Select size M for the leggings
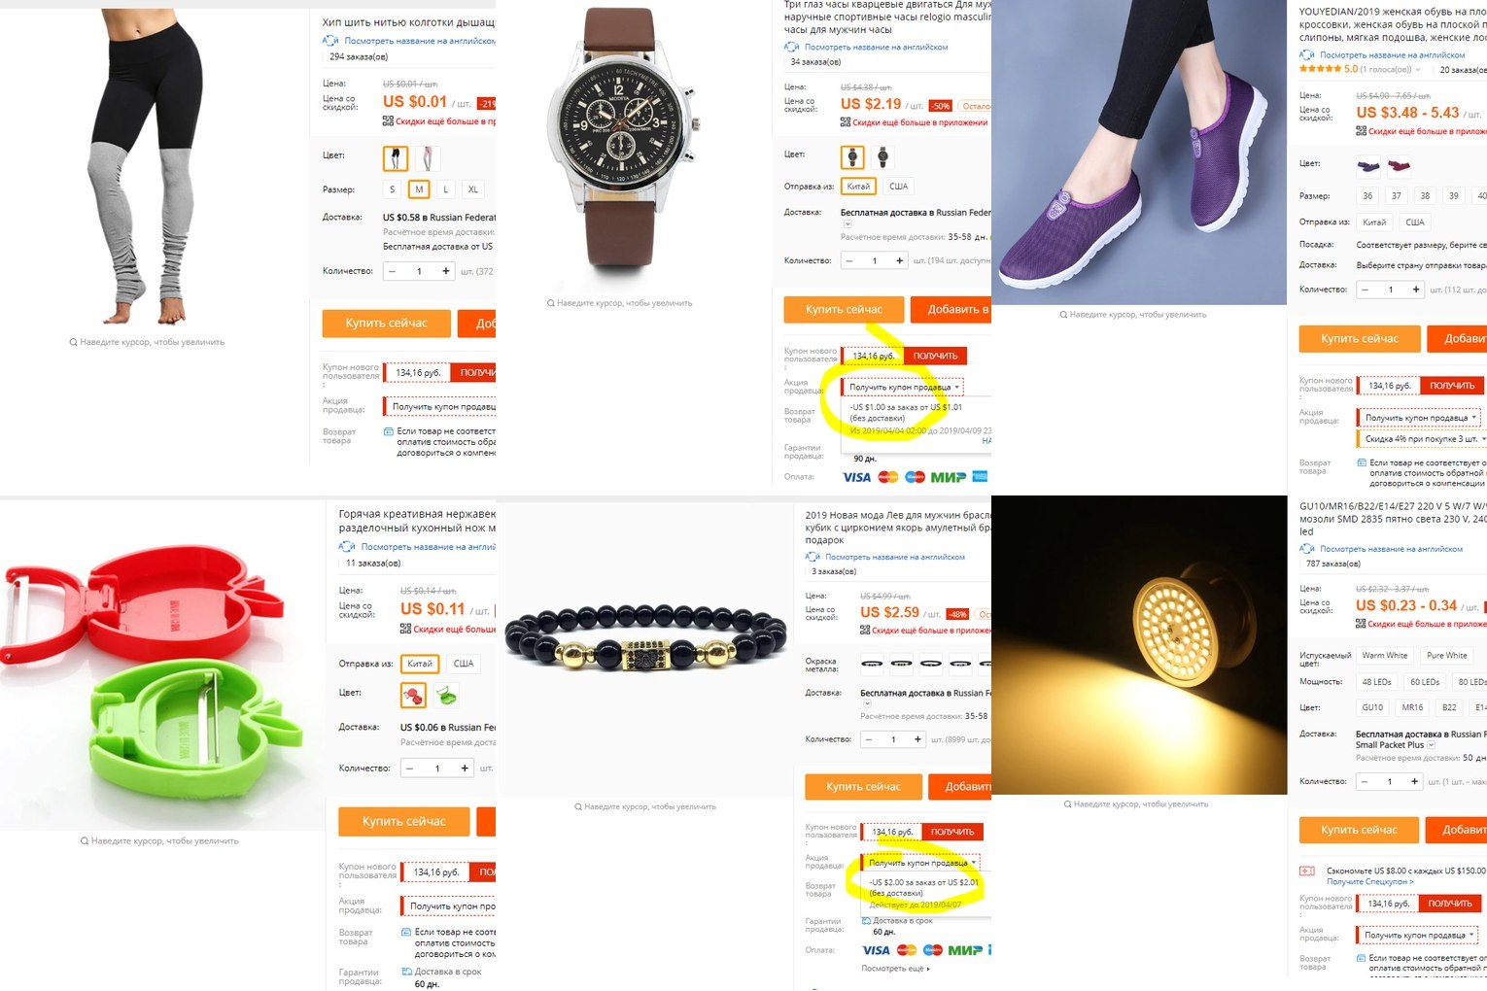 tap(419, 189)
